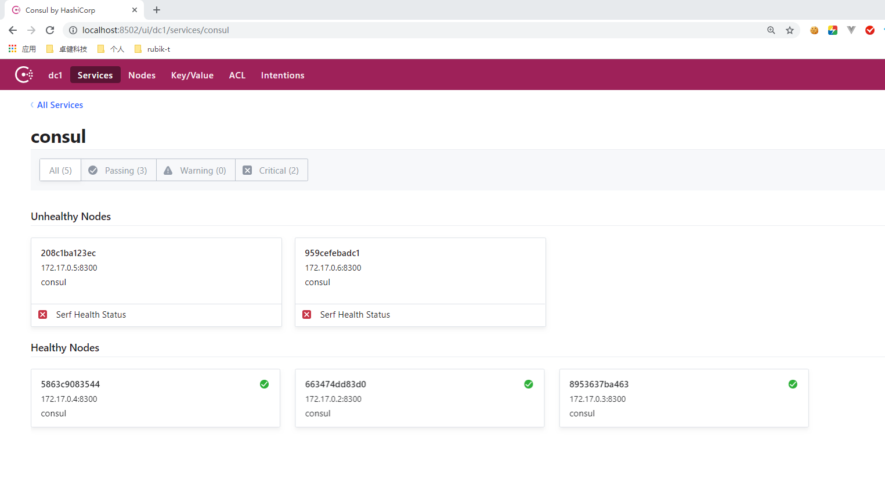The width and height of the screenshot is (885, 482).
Task: Filter nodes by Critical (2)
Action: click(271, 170)
